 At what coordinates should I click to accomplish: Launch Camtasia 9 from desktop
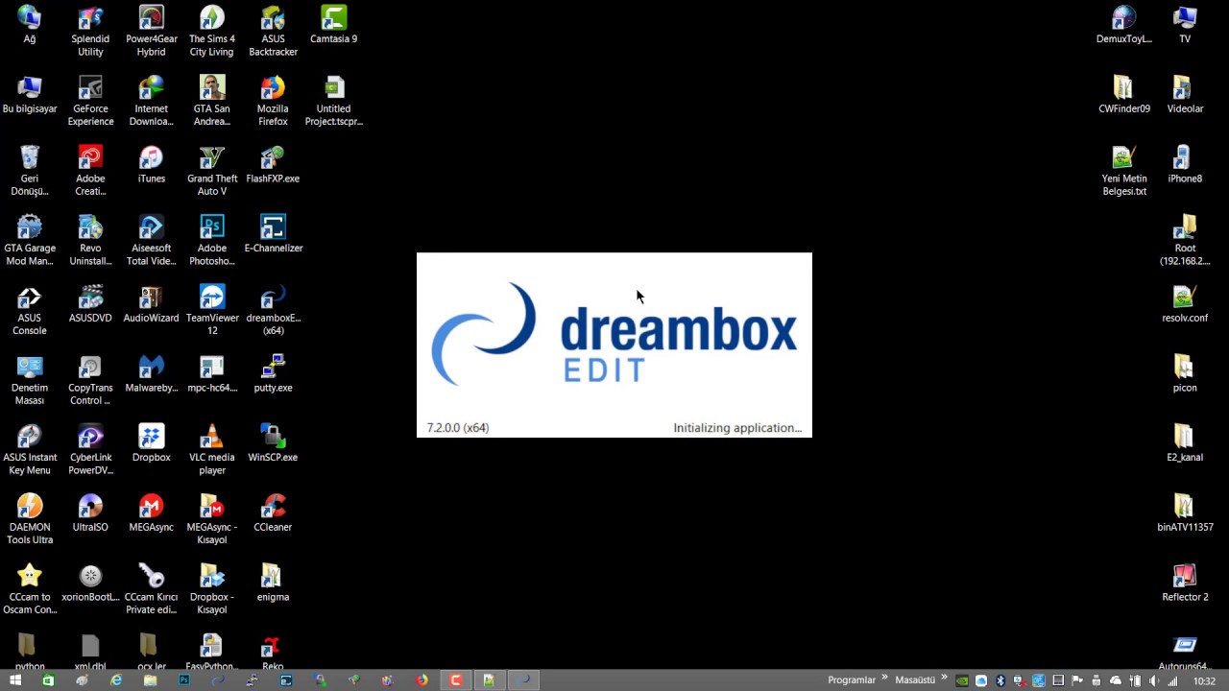tap(333, 25)
